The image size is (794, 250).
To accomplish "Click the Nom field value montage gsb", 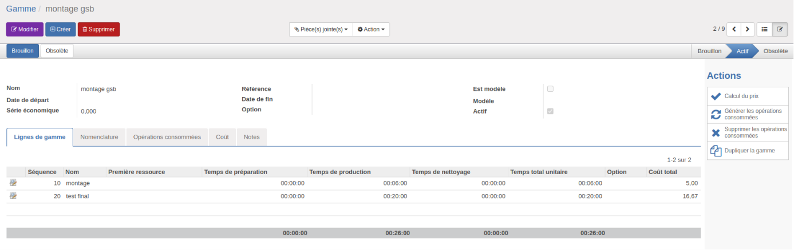I will [x=98, y=89].
